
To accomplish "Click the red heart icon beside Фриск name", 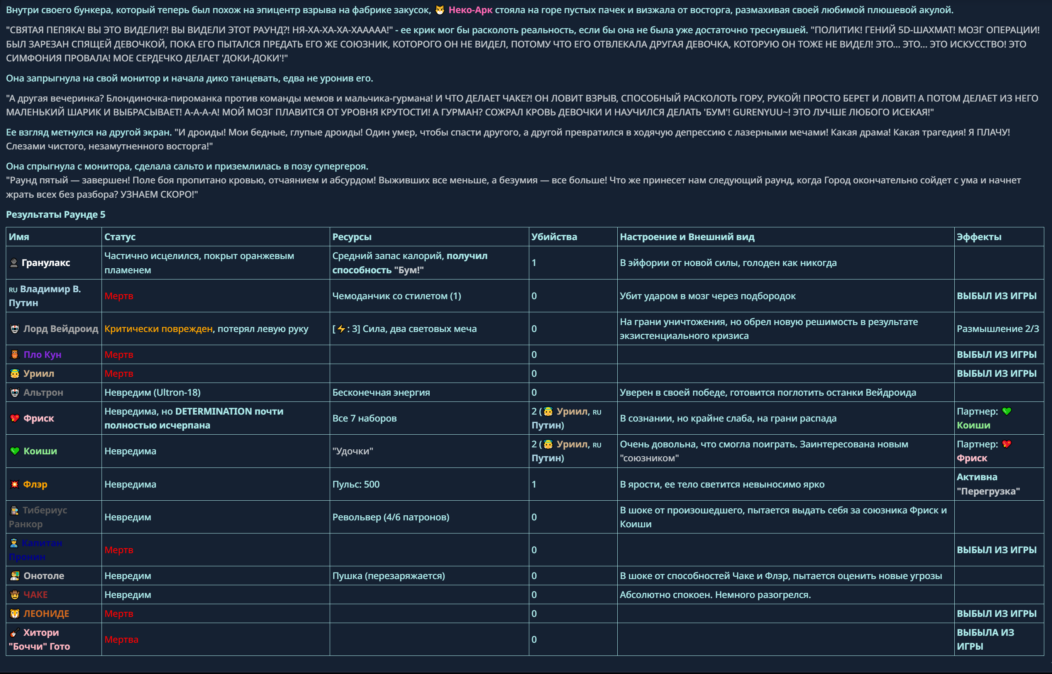I will pyautogui.click(x=14, y=418).
